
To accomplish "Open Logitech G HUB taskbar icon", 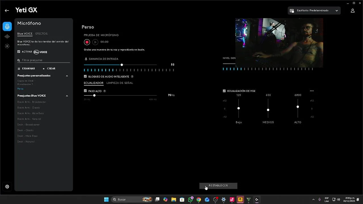I will [x=257, y=199].
